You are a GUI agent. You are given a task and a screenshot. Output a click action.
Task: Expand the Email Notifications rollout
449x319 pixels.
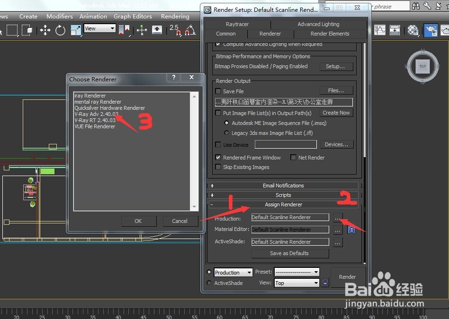coord(283,186)
